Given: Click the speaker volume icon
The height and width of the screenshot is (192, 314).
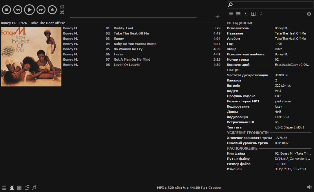Looking at the screenshot, I should tap(309, 187).
